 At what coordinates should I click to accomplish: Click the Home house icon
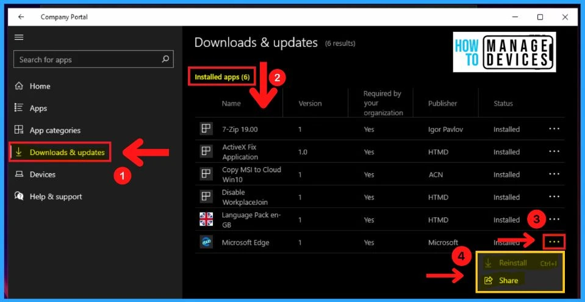(x=19, y=86)
